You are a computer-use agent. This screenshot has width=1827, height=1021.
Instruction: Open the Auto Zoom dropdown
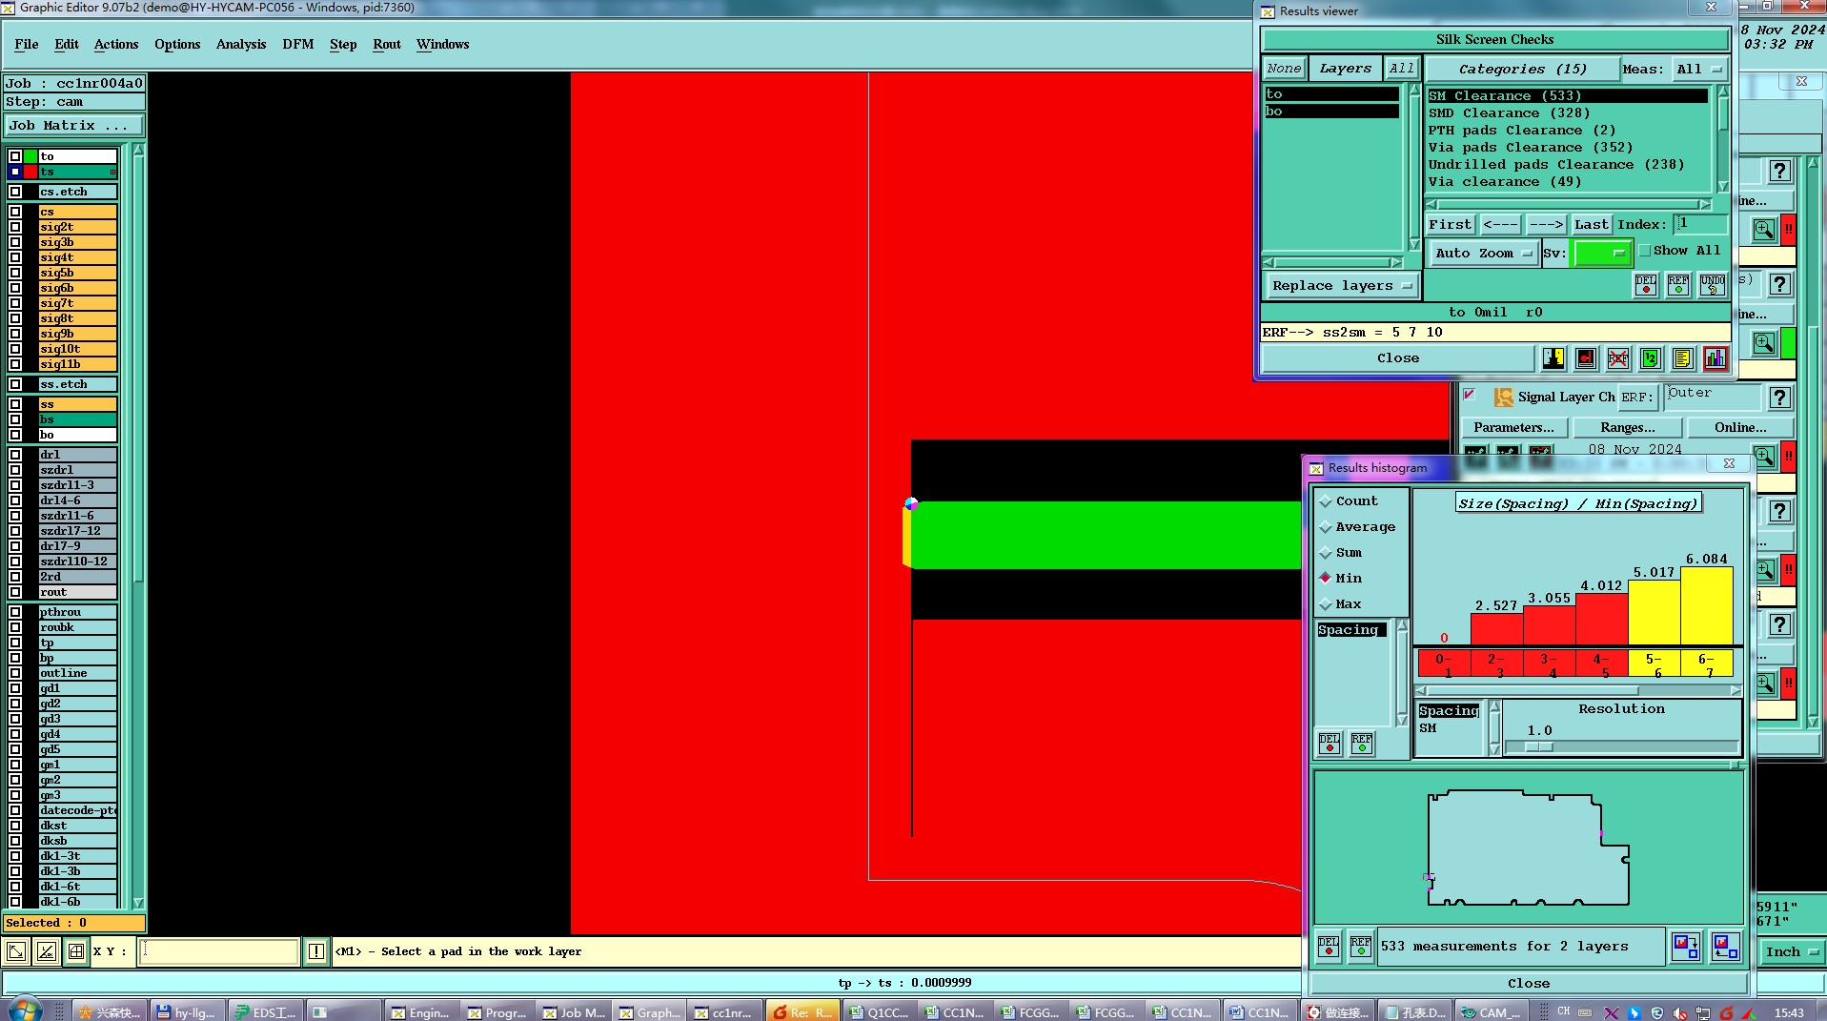pyautogui.click(x=1483, y=254)
